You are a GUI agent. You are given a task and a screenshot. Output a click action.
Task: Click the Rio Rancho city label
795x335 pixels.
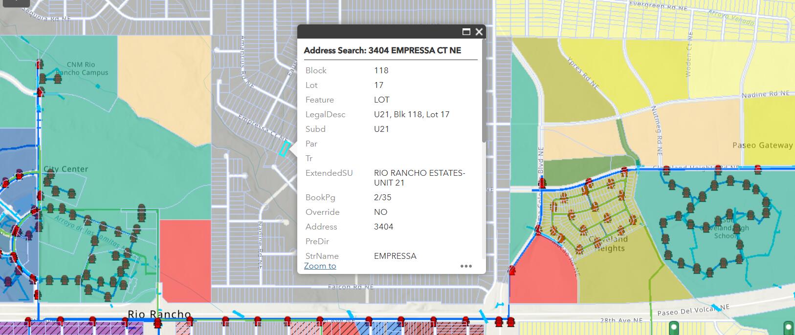click(x=159, y=314)
